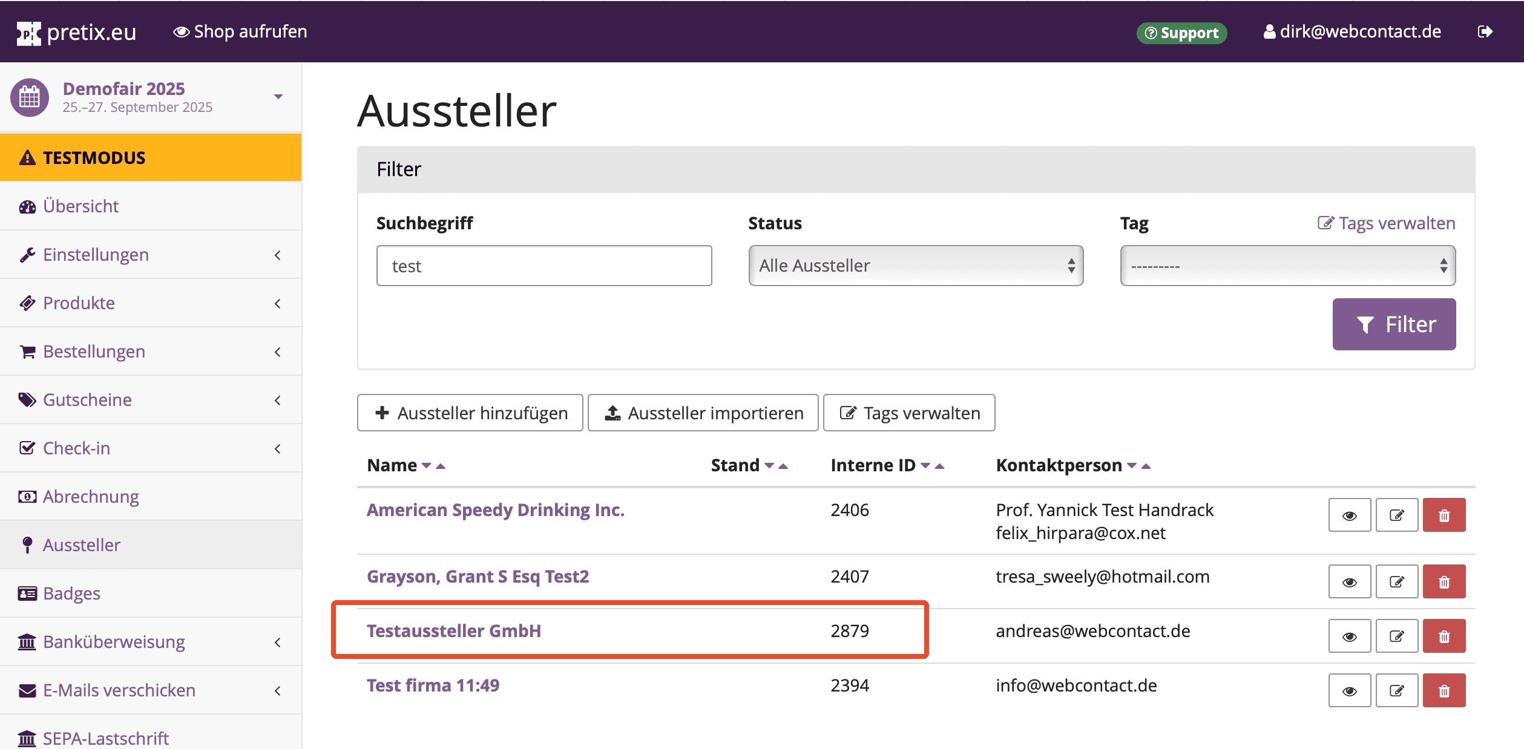1524x749 pixels.
Task: Sort Interne ID column ascending arrow
Action: click(x=939, y=466)
